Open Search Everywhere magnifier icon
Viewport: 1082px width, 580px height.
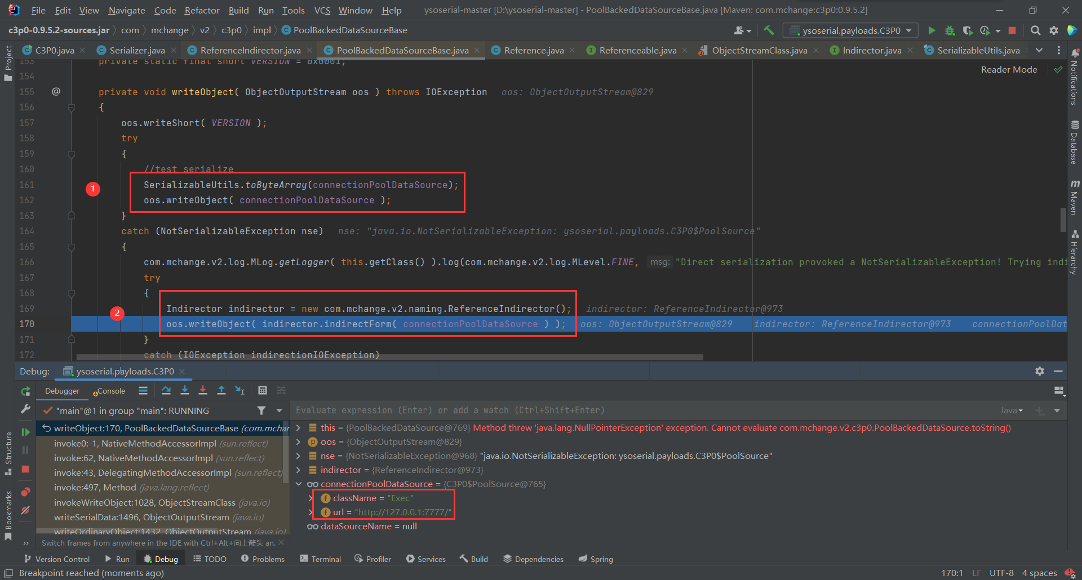[1035, 30]
